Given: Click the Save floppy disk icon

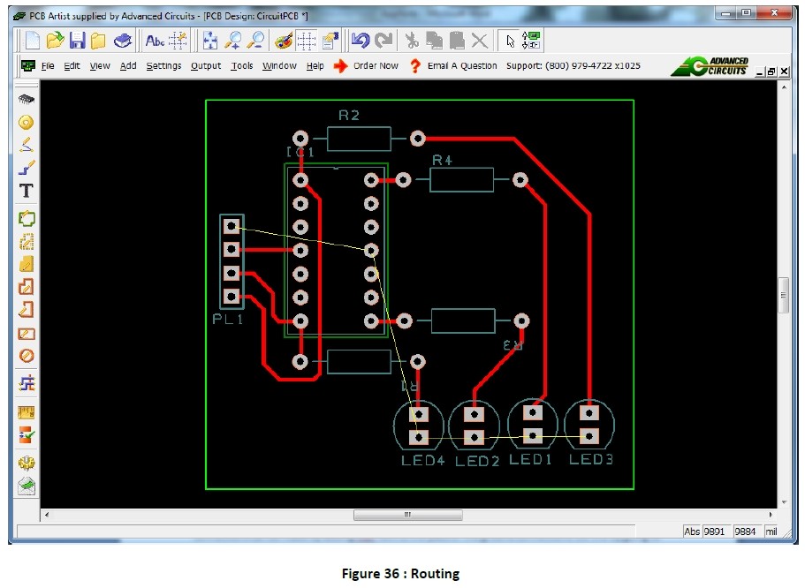Looking at the screenshot, I should (77, 40).
